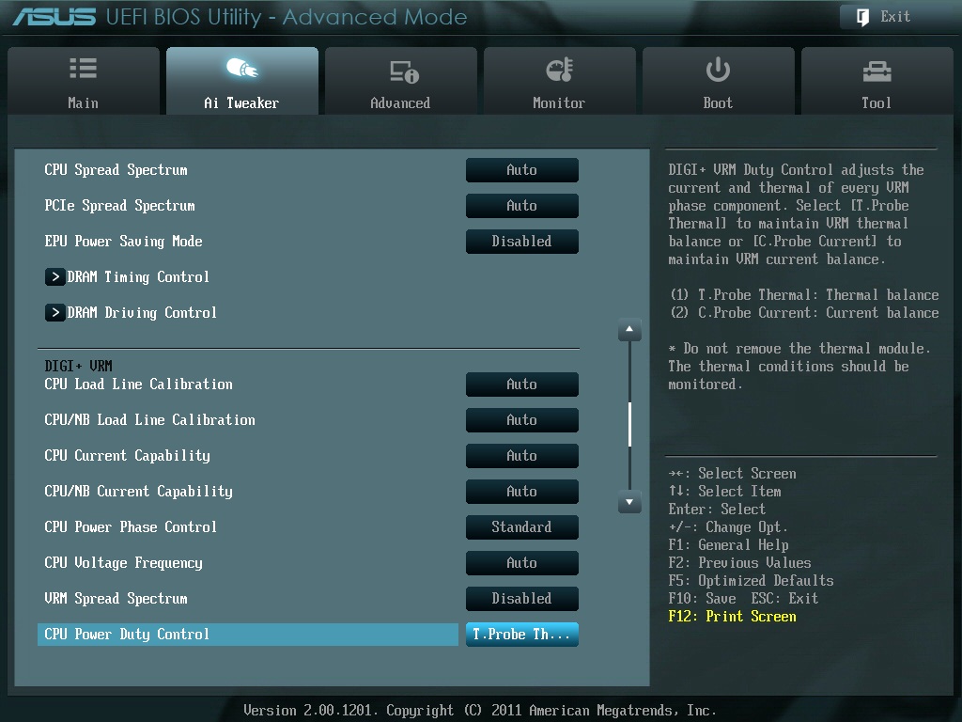Change EPU Power Saving Mode Disabled value
This screenshot has height=722, width=962.
[x=522, y=242]
